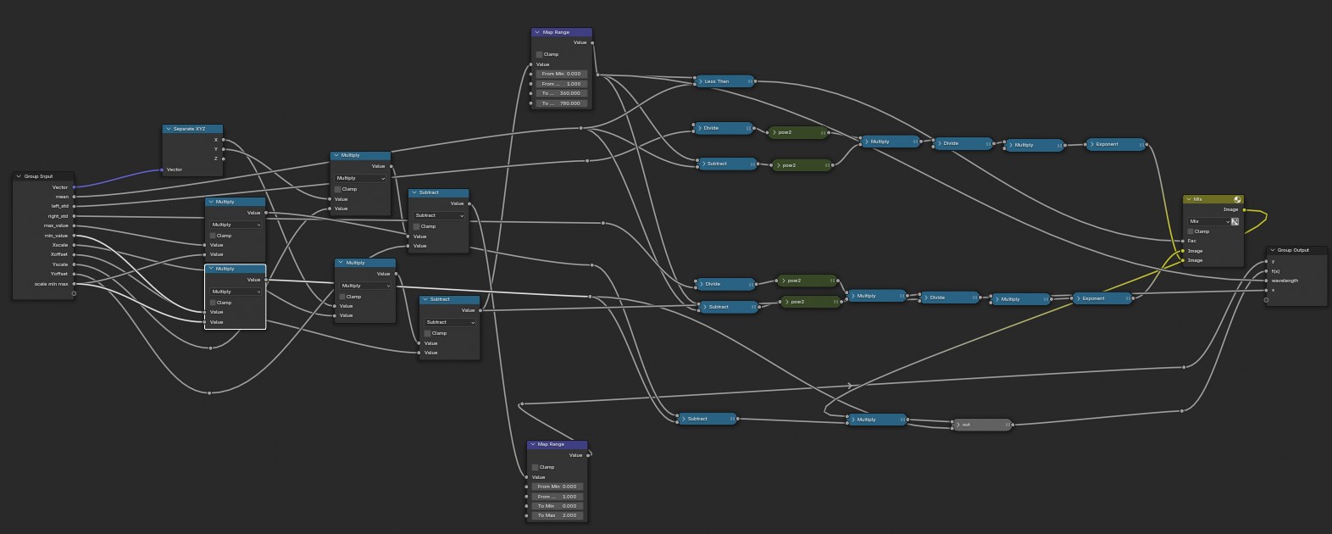Screen dimensions: 1332x534
Task: Click the Xoffset socket on Group Input
Action: click(x=75, y=254)
